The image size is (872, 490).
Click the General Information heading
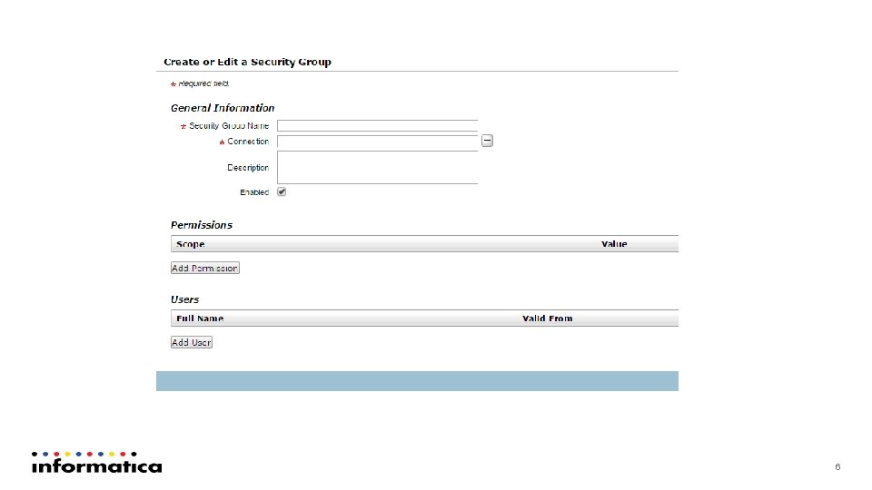point(223,108)
